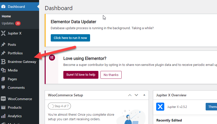This screenshot has width=217, height=124.
Task: Click the Media library icon
Action: [x=3, y=70]
